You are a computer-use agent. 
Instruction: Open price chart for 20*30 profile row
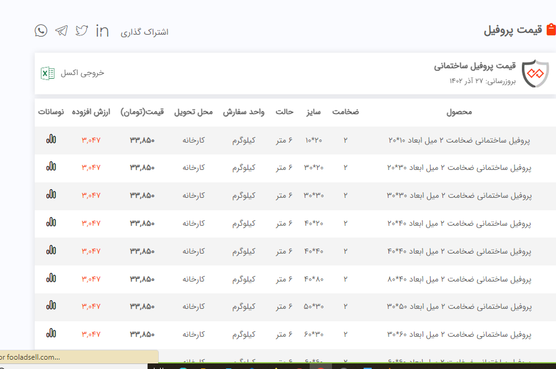click(51, 167)
